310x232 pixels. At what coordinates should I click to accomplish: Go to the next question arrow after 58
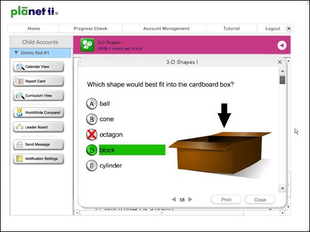pyautogui.click(x=190, y=199)
